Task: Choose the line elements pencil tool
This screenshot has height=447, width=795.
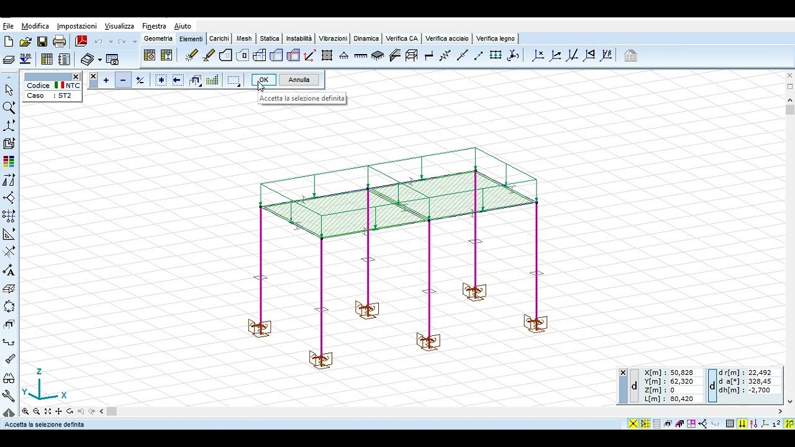Action: coord(191,56)
